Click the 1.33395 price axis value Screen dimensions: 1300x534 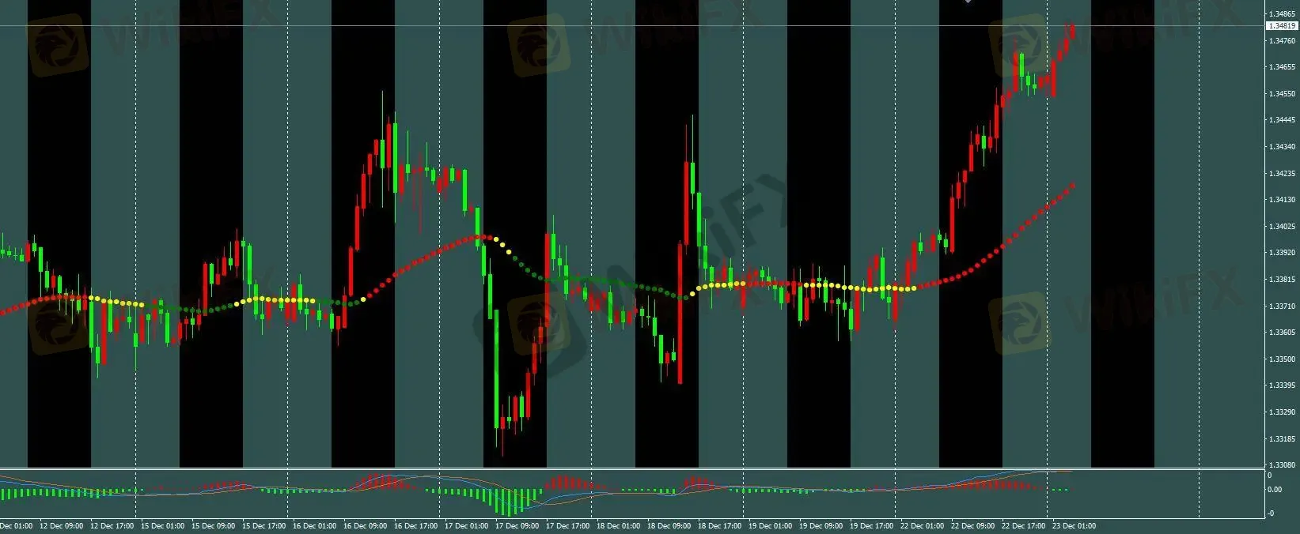[x=1281, y=385]
